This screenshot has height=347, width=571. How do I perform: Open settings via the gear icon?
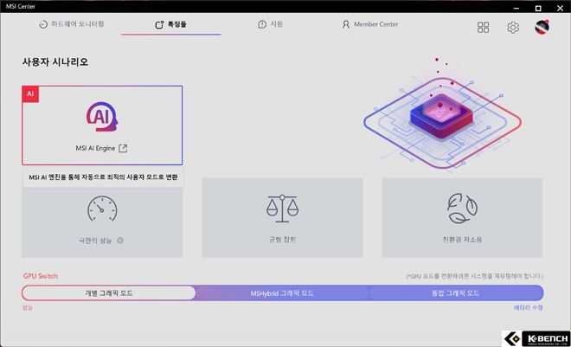pyautogui.click(x=513, y=28)
